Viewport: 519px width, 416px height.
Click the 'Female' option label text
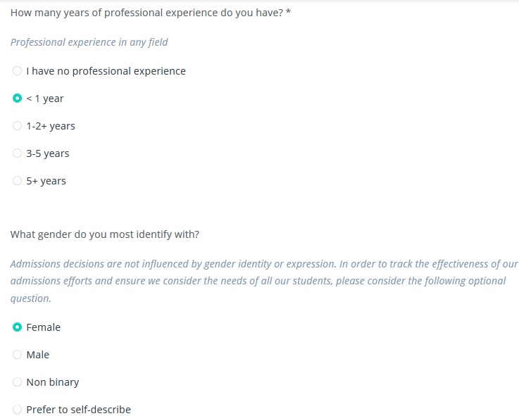coord(44,327)
